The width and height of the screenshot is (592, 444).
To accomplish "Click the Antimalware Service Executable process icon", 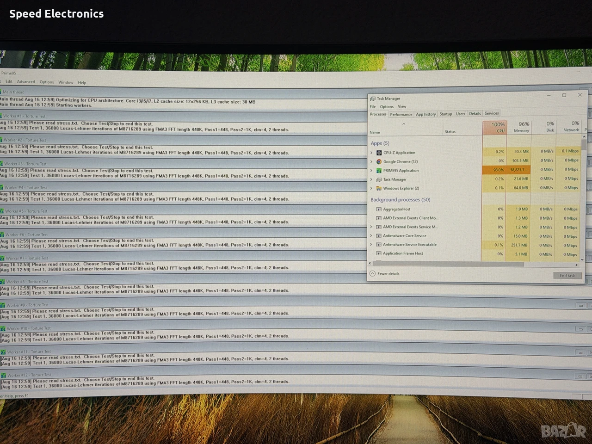I will tap(379, 245).
